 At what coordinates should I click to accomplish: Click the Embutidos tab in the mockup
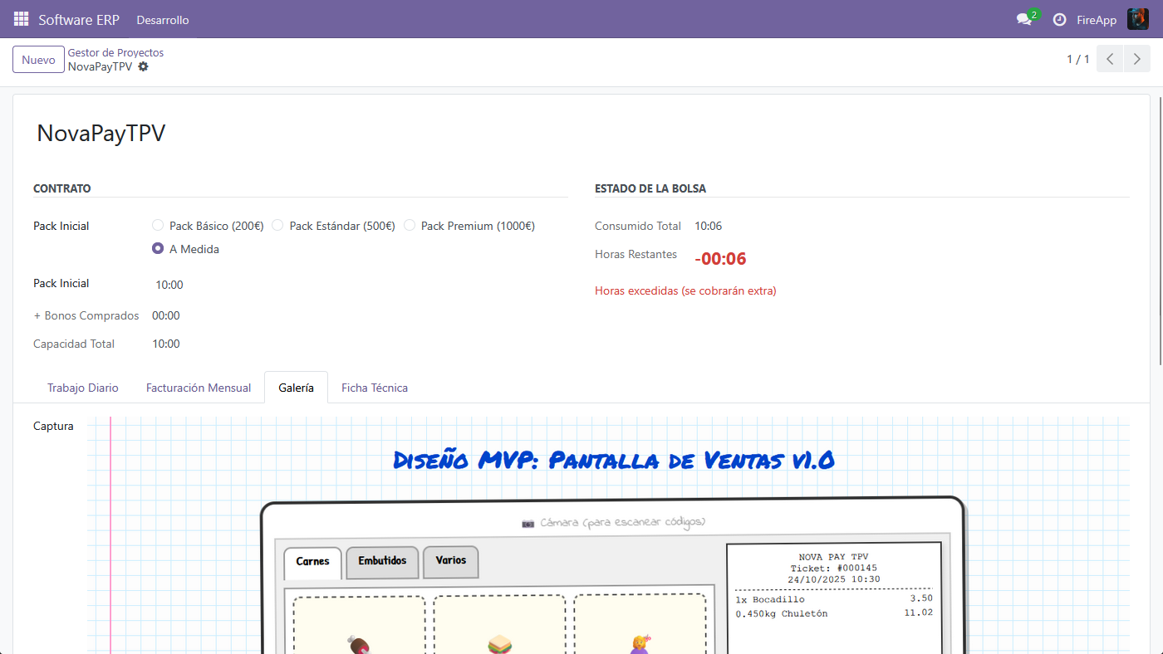tap(382, 561)
